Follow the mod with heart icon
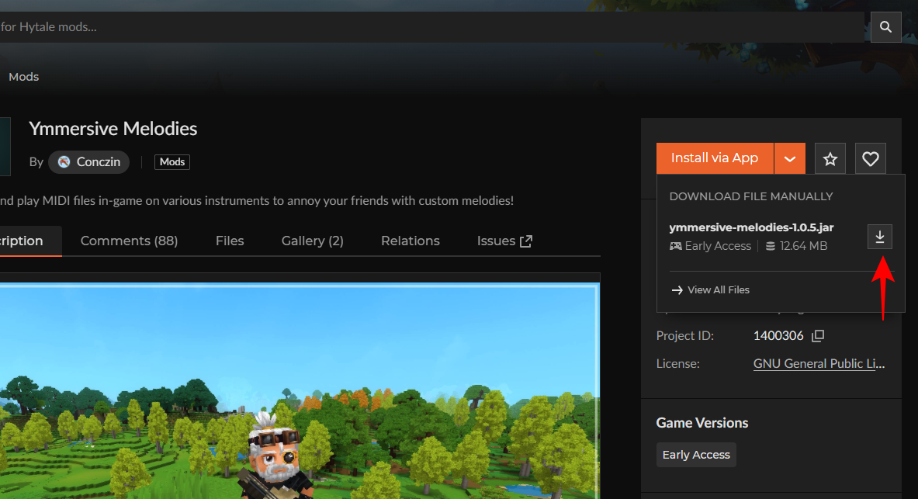This screenshot has width=918, height=499. [870, 158]
